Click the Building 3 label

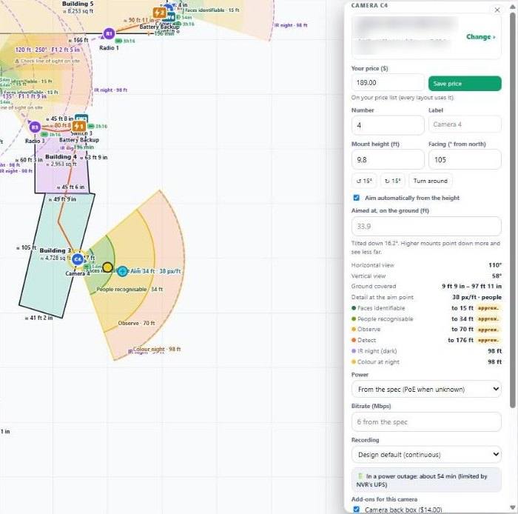[x=55, y=250]
